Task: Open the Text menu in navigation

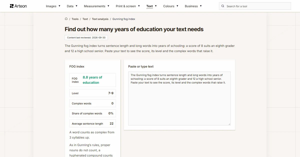Action: click(149, 6)
